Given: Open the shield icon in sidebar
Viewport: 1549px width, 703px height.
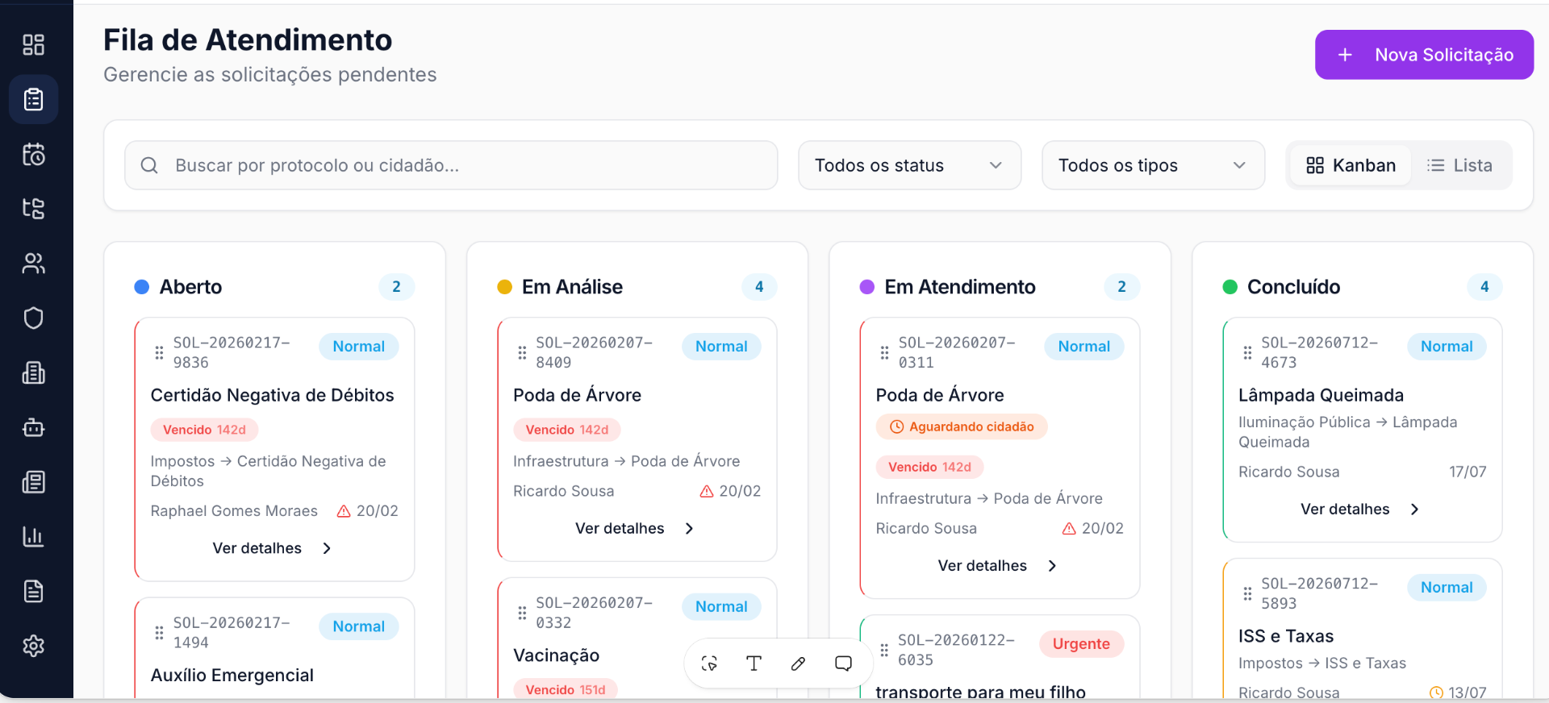Looking at the screenshot, I should click(33, 318).
